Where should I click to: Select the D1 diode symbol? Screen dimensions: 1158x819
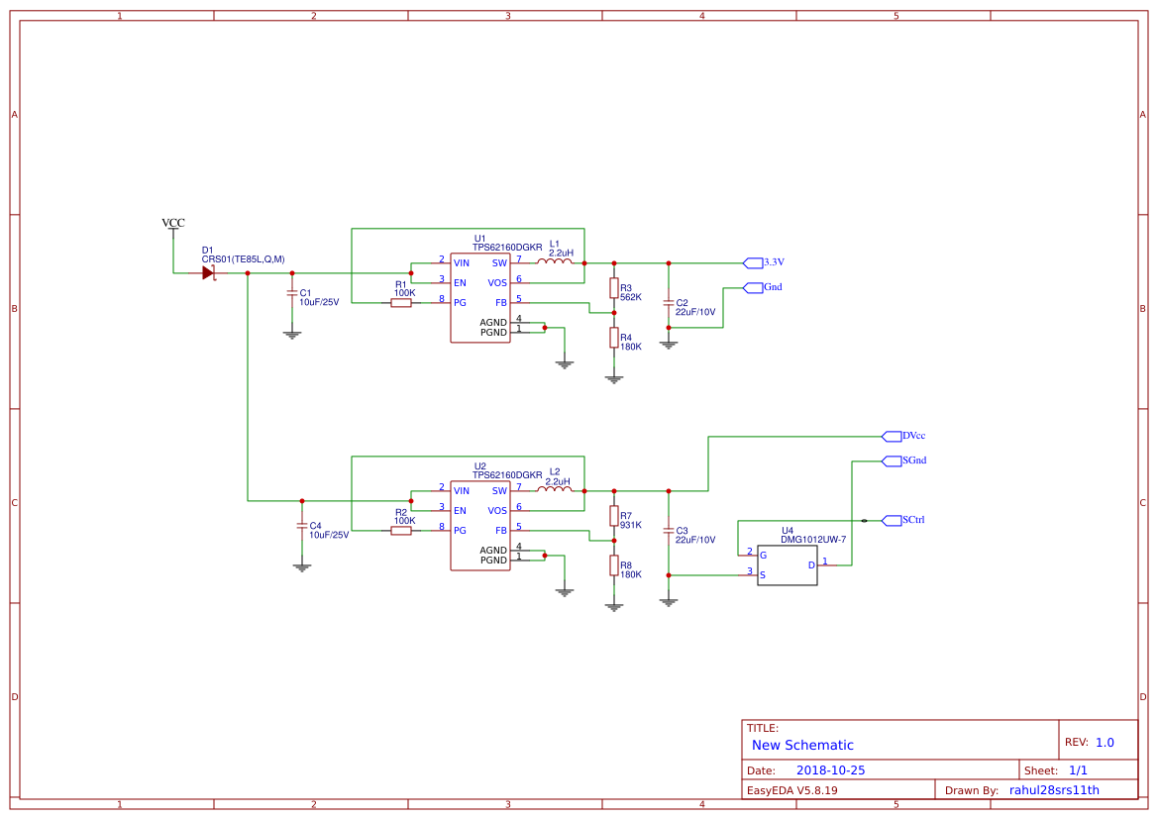coord(208,273)
